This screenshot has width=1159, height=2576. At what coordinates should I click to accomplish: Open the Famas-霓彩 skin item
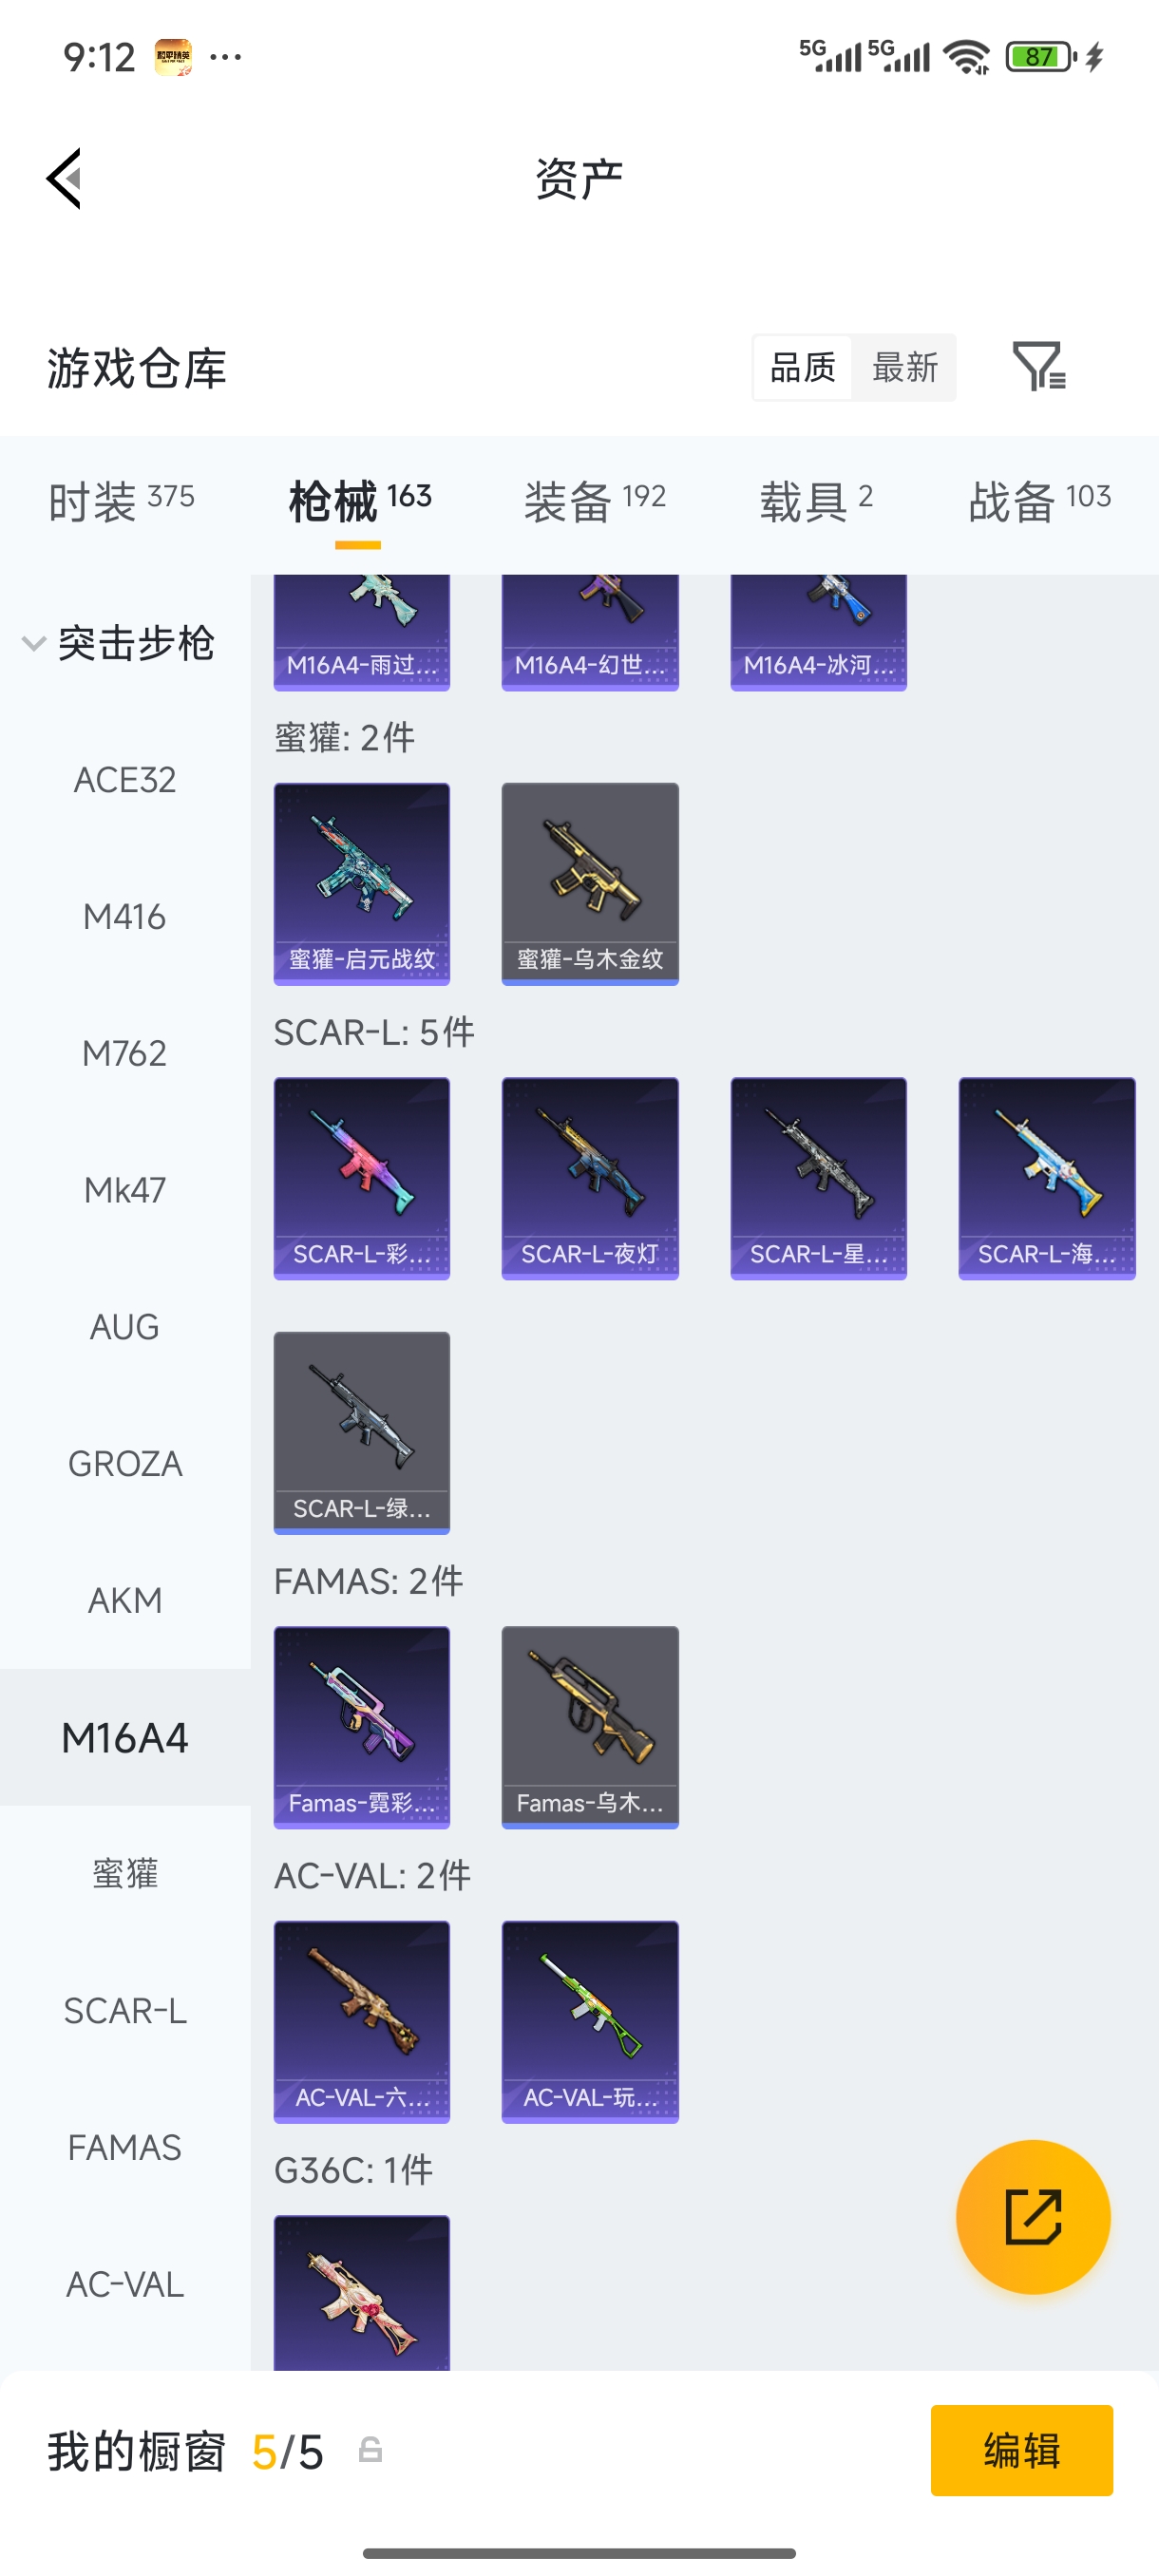(x=362, y=1727)
